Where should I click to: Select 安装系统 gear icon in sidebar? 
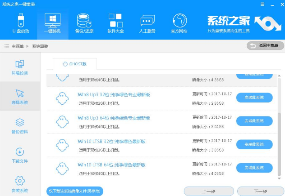(20, 181)
